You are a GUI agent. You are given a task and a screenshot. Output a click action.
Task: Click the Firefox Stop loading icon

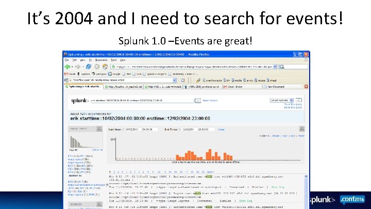tap(97, 67)
